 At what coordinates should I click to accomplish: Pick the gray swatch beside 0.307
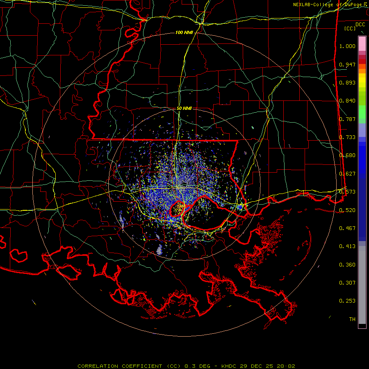[362, 285]
